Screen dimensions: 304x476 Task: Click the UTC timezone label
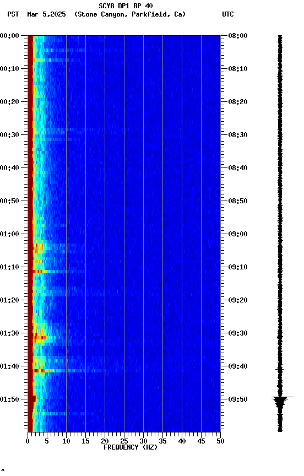click(x=228, y=14)
